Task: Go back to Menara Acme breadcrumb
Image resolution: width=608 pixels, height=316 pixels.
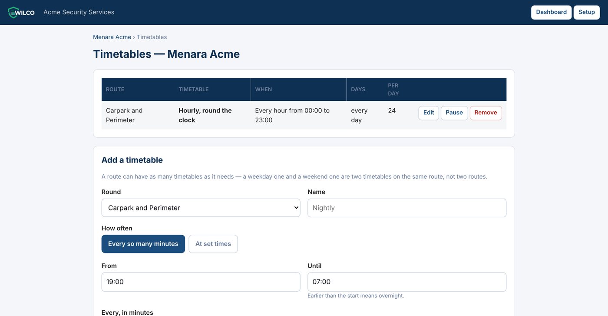Action: pyautogui.click(x=112, y=37)
